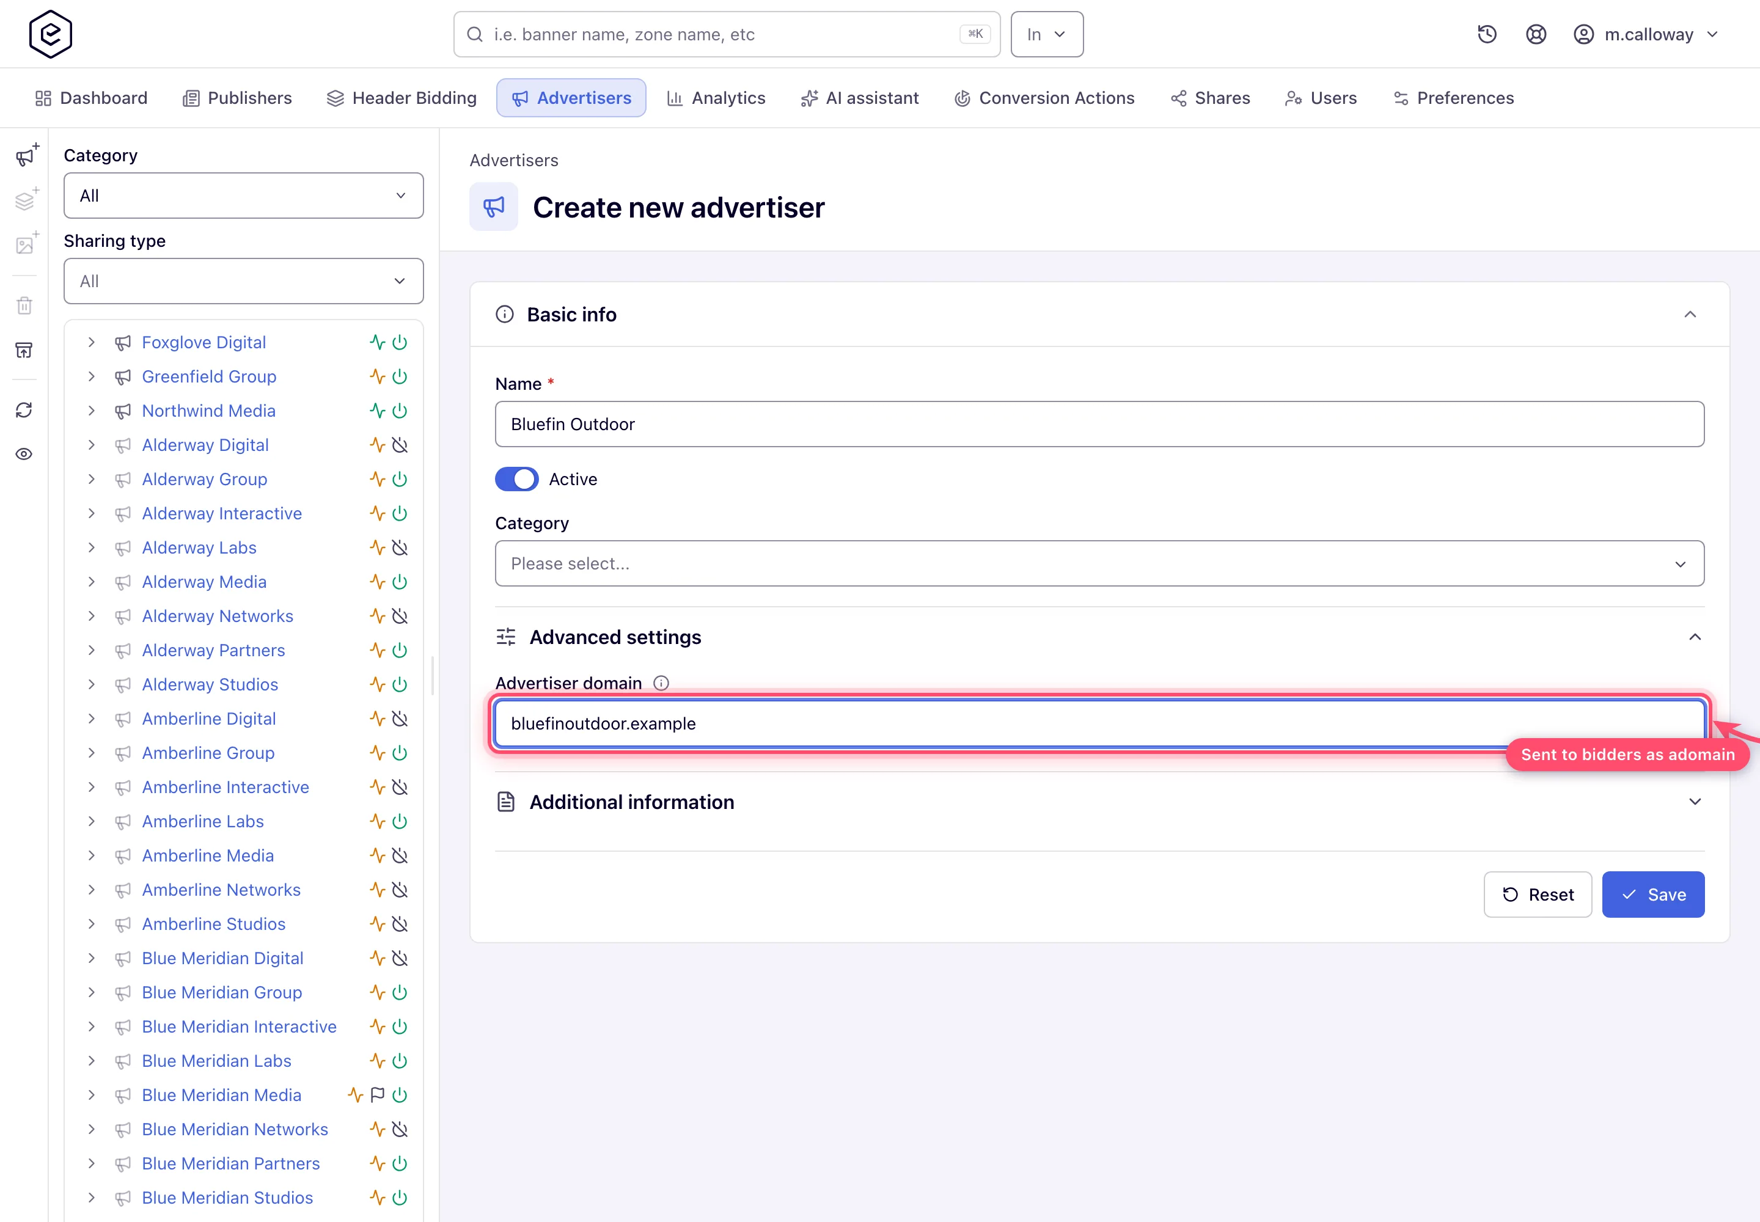Screen dimensions: 1760x1222
Task: Open the help lifebuoy icon
Action: (1536, 34)
